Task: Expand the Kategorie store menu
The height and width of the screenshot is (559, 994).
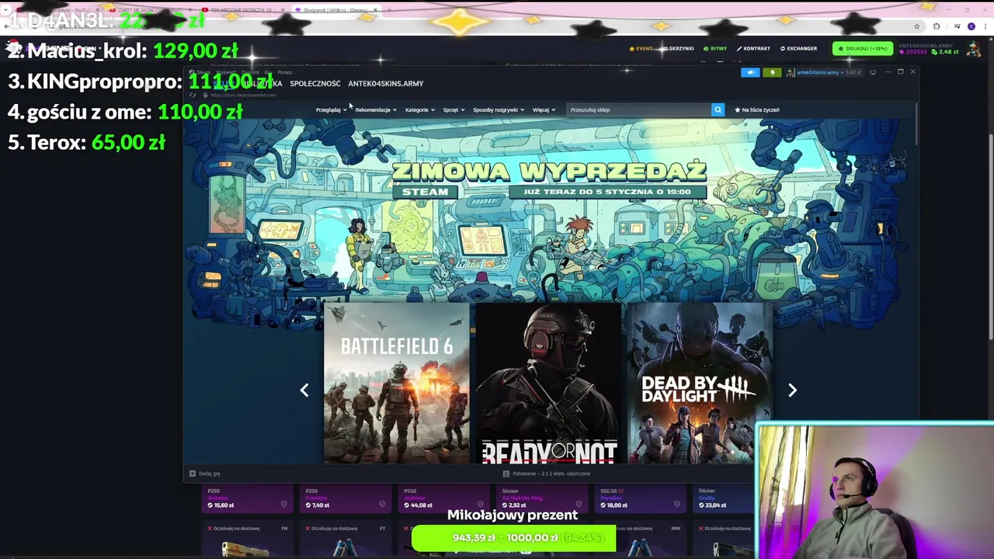Action: tap(420, 109)
